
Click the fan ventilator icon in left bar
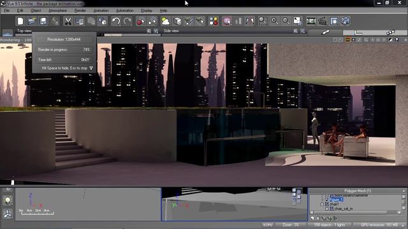coord(8,214)
